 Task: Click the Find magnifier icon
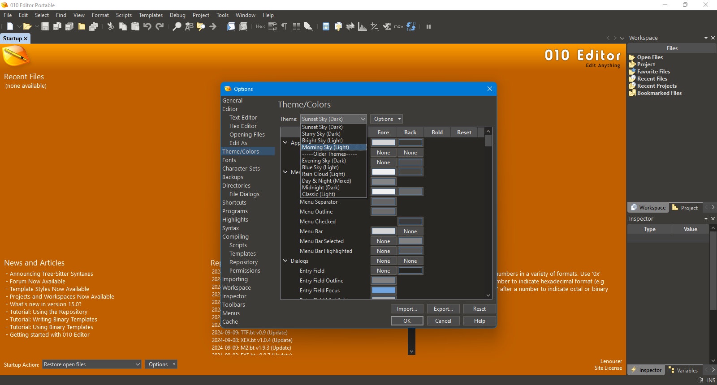177,26
